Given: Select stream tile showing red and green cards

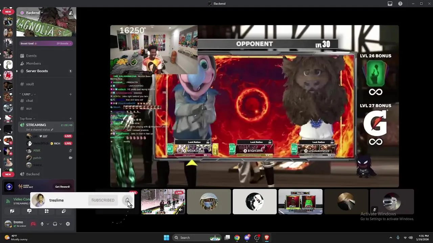Looking at the screenshot, I should 300,201.
